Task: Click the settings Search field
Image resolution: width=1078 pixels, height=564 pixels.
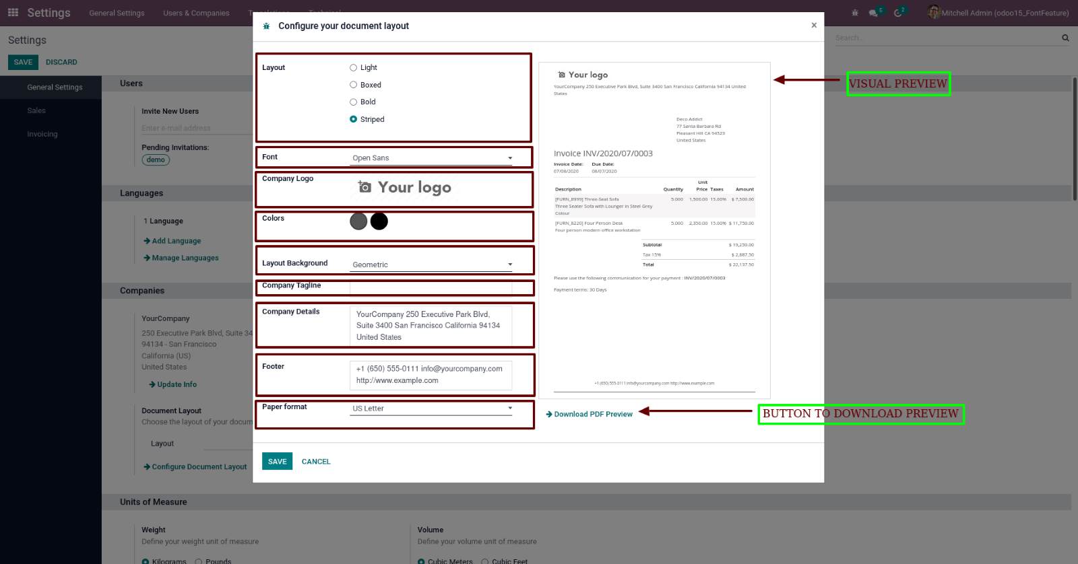Action: (947, 38)
